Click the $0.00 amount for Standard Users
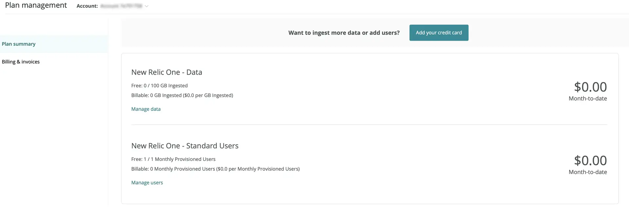Image resolution: width=629 pixels, height=209 pixels. 590,161
